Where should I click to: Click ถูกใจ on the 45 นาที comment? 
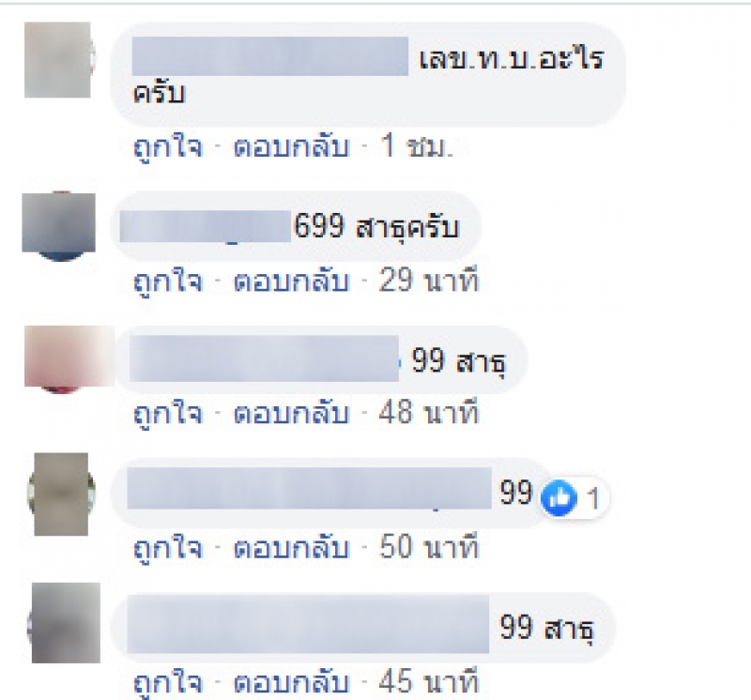(168, 682)
